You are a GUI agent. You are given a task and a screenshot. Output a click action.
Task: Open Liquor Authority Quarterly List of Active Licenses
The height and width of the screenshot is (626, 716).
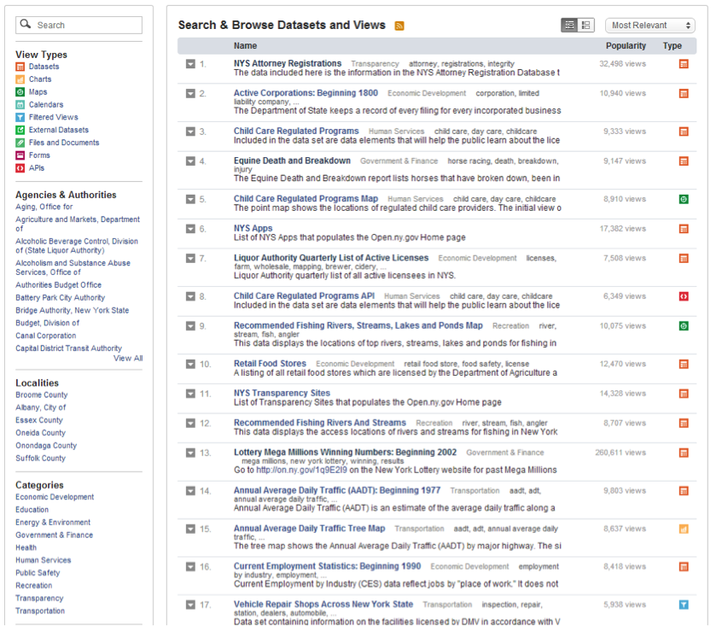tap(331, 258)
